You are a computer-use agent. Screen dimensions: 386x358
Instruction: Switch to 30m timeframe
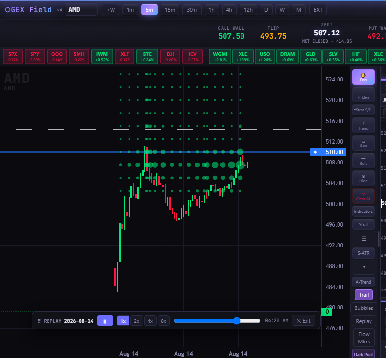(192, 10)
